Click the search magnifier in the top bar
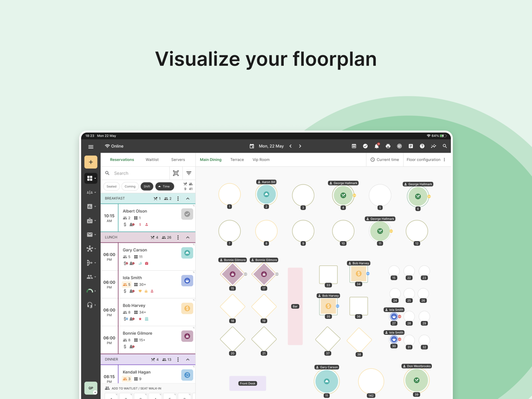532x399 pixels. pyautogui.click(x=445, y=147)
